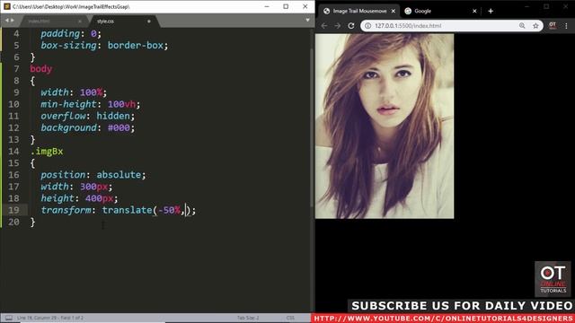Minimize the Sublime Text window
This screenshot has width=575, height=323.
pyautogui.click(x=267, y=6)
